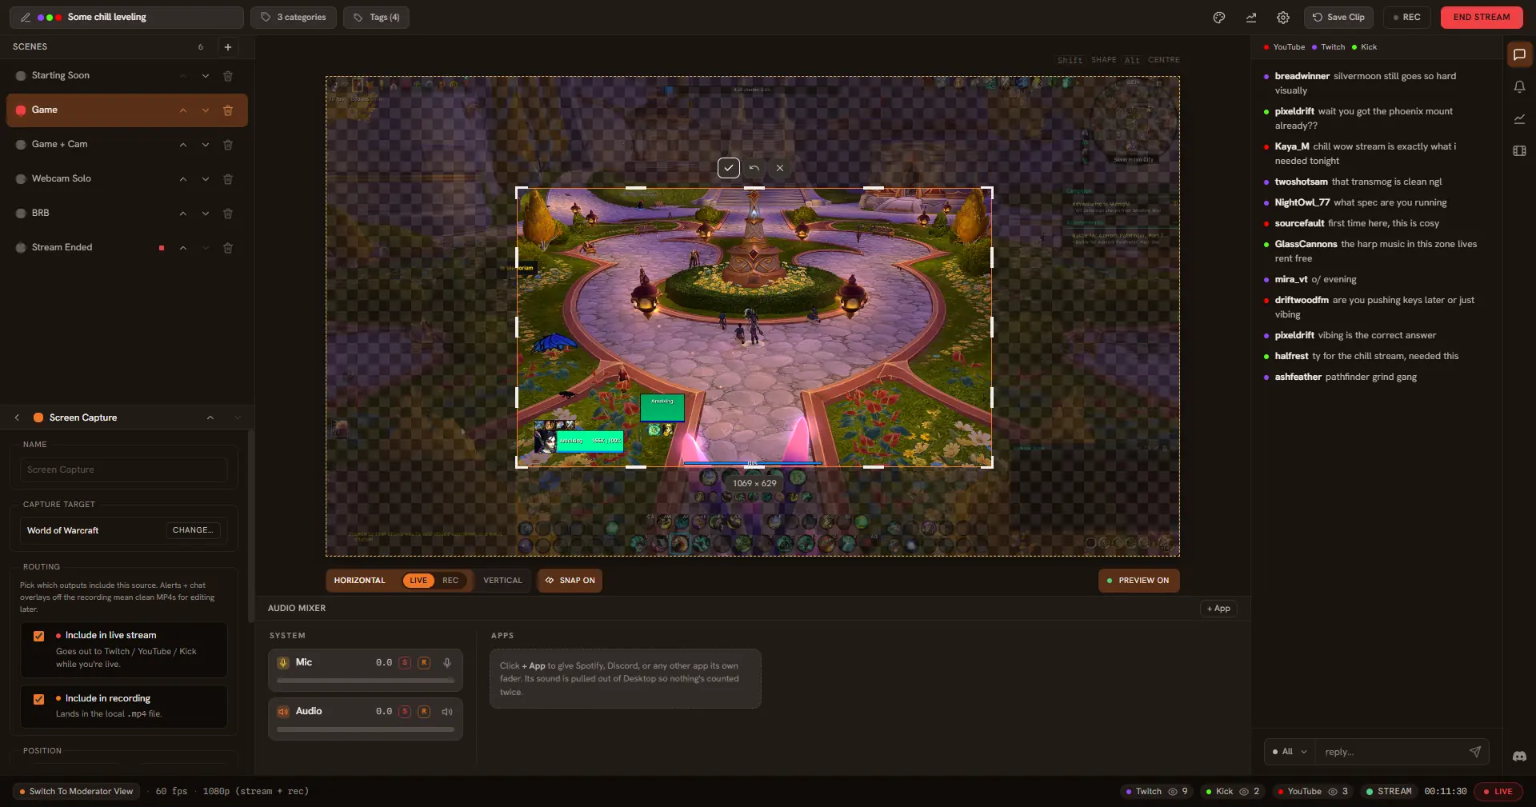Move the BRB scene down
Viewport: 1536px width, 807px height.
coord(206,214)
